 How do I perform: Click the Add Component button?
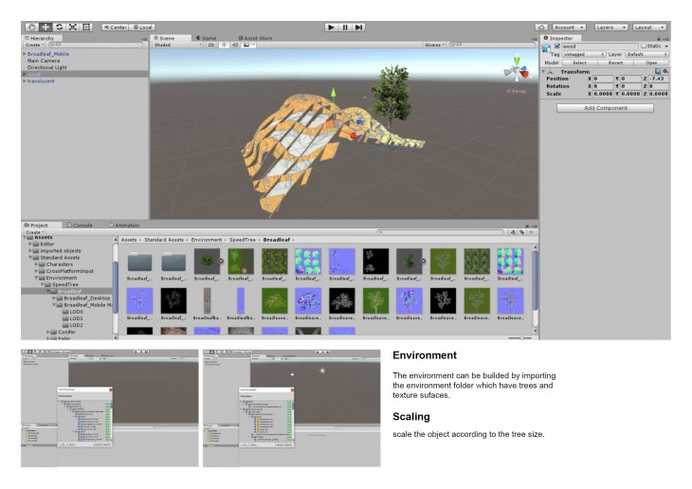click(605, 108)
